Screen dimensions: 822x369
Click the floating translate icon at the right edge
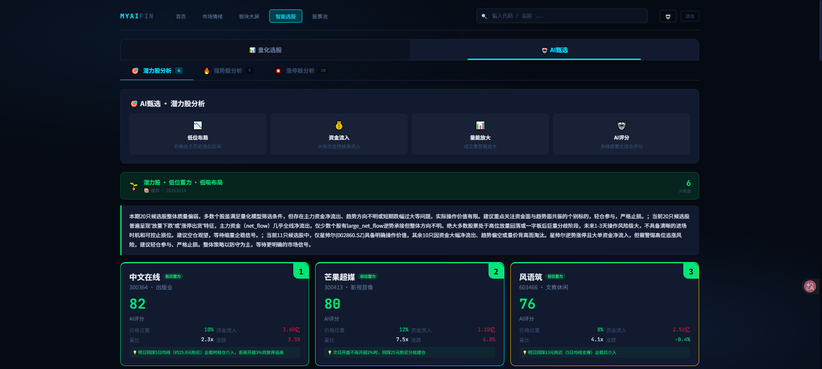pos(810,286)
